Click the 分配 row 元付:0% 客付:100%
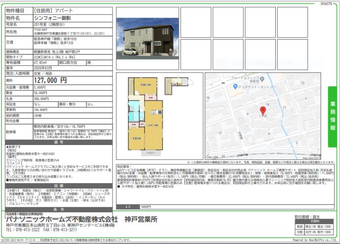 314,232
